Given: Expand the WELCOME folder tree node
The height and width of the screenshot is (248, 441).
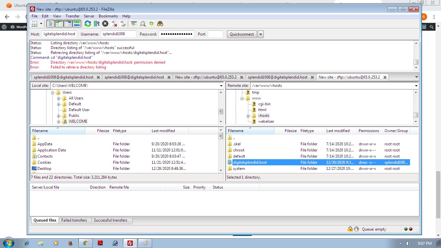Looking at the screenshot, I should tap(59, 121).
